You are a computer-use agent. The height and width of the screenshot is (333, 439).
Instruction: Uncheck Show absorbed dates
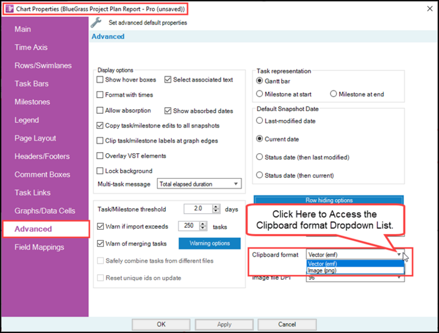(x=168, y=110)
